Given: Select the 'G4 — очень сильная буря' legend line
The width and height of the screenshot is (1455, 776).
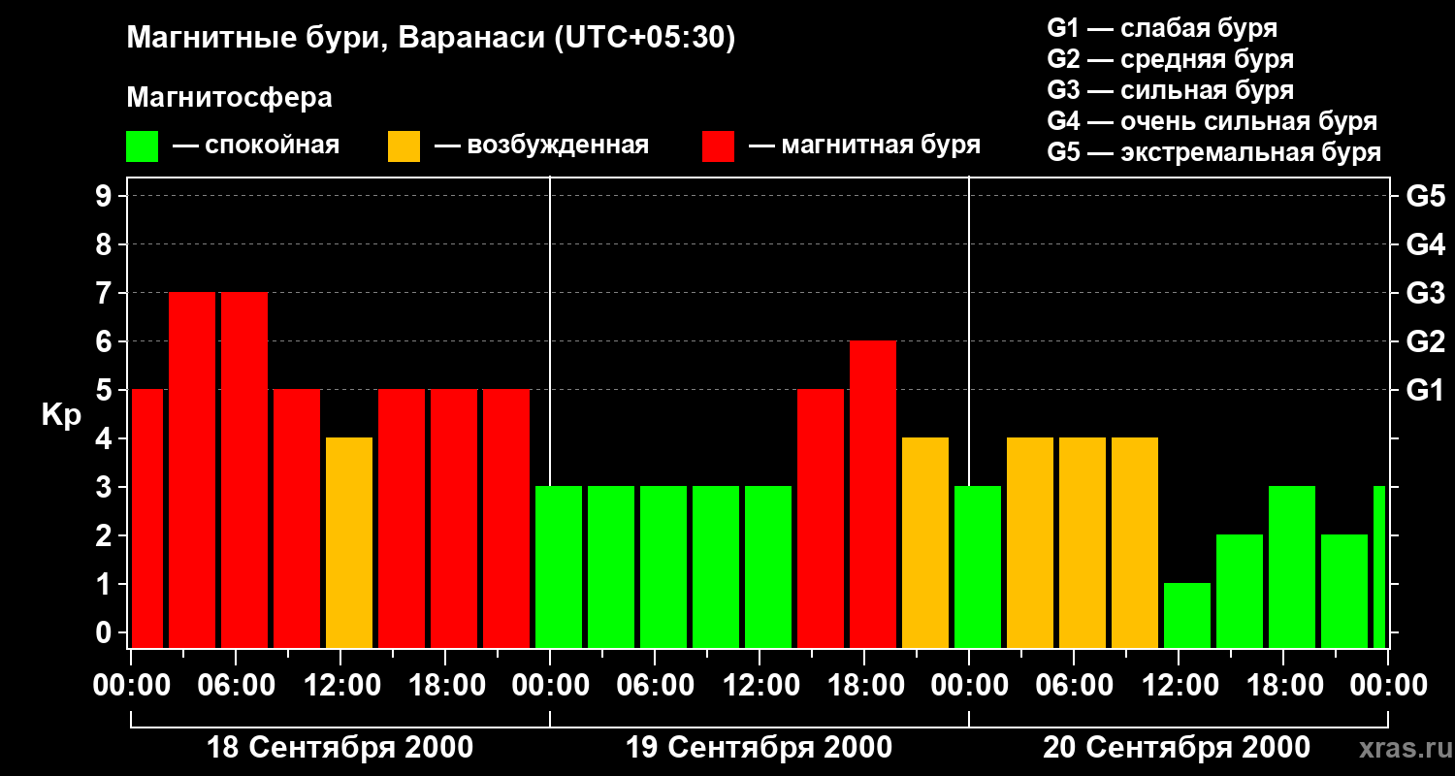Looking at the screenshot, I should coord(1212,121).
